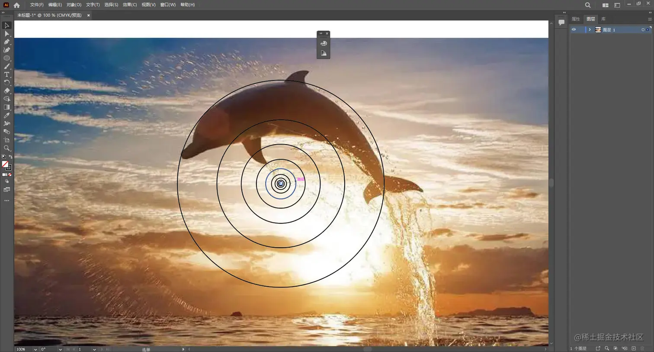Create new layer in Layers panel
Viewport: 654px width, 352px height.
click(x=634, y=349)
